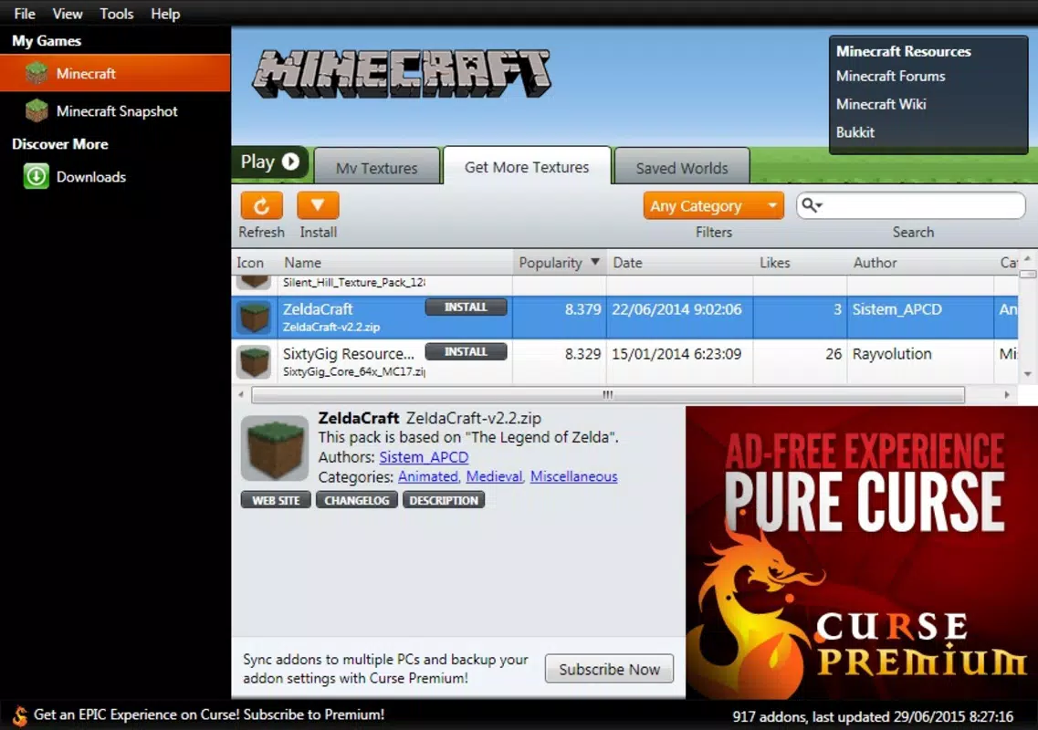1038x730 pixels.
Task: Sort by the Likes column header
Action: point(801,263)
